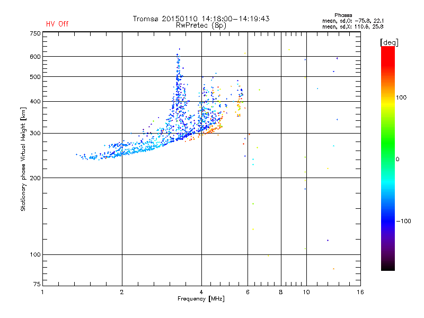
Task: Click the y-axis title 'Stationary phase Virtual Height [km]'
Action: [x=23, y=159]
